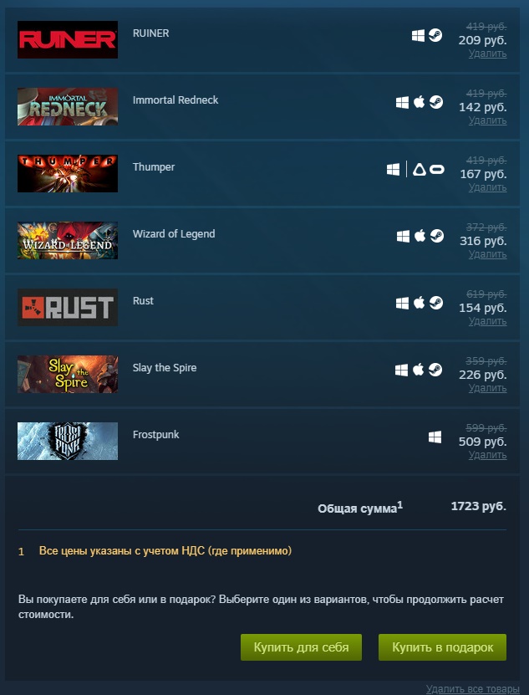The image size is (529, 695).
Task: Open the Slay the Spire title link
Action: (165, 368)
